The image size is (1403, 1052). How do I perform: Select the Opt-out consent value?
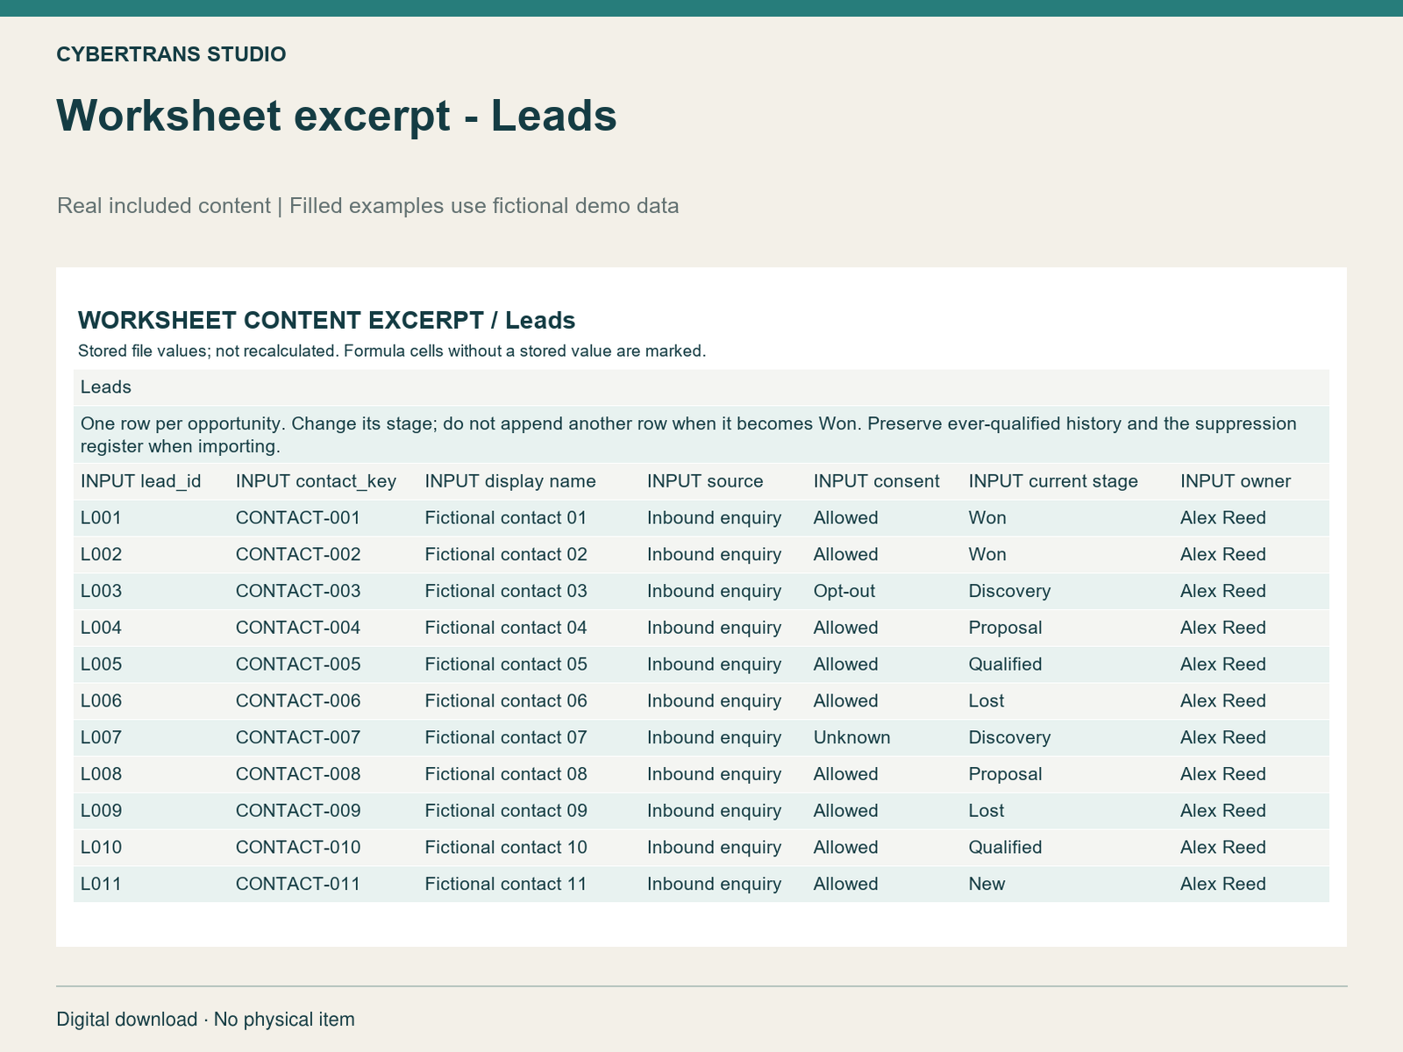coord(844,591)
